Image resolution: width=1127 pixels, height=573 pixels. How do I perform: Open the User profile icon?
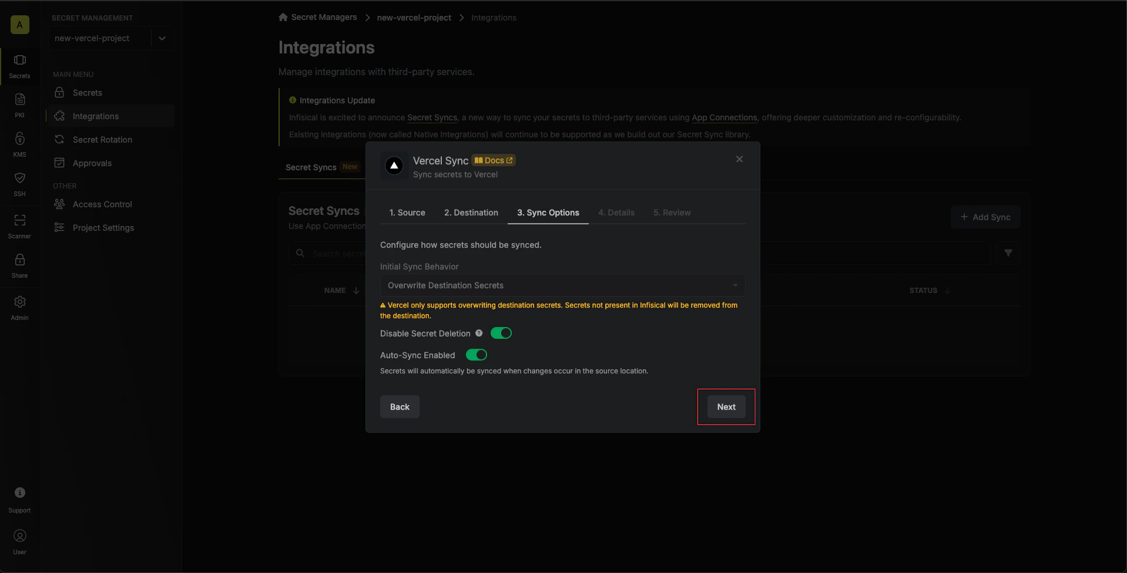[x=19, y=535]
